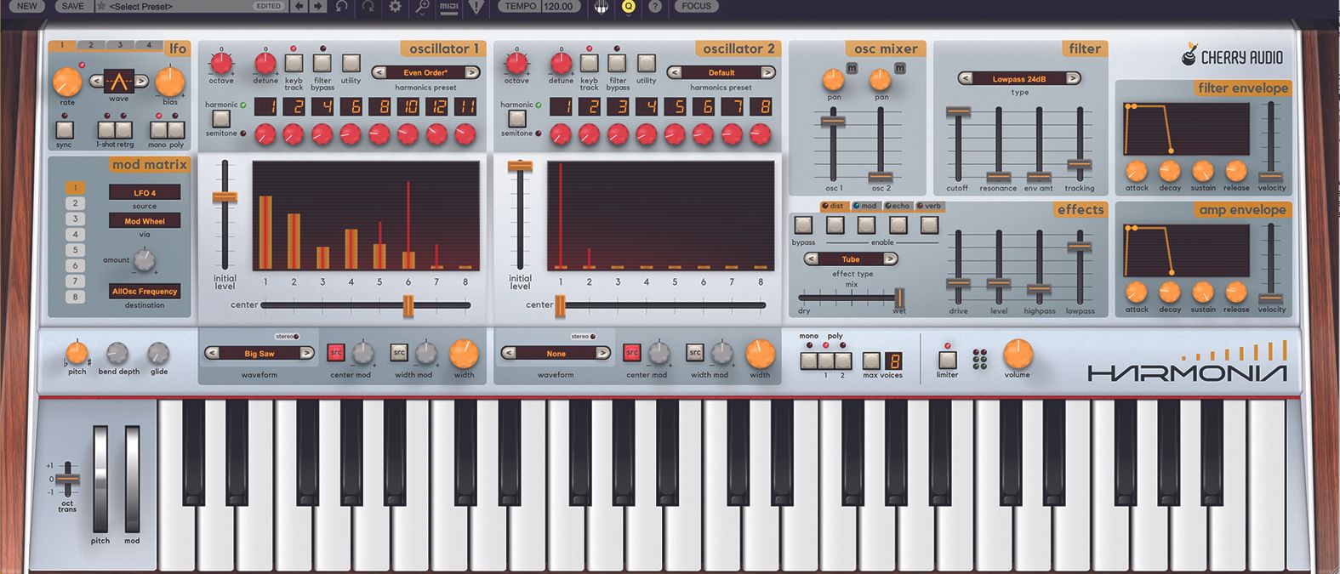Click the effect type right arrow
This screenshot has height=574, width=1340.
[x=891, y=259]
